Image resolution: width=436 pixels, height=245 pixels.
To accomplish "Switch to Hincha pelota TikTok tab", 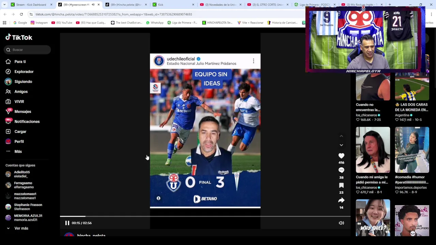I will pos(126,5).
